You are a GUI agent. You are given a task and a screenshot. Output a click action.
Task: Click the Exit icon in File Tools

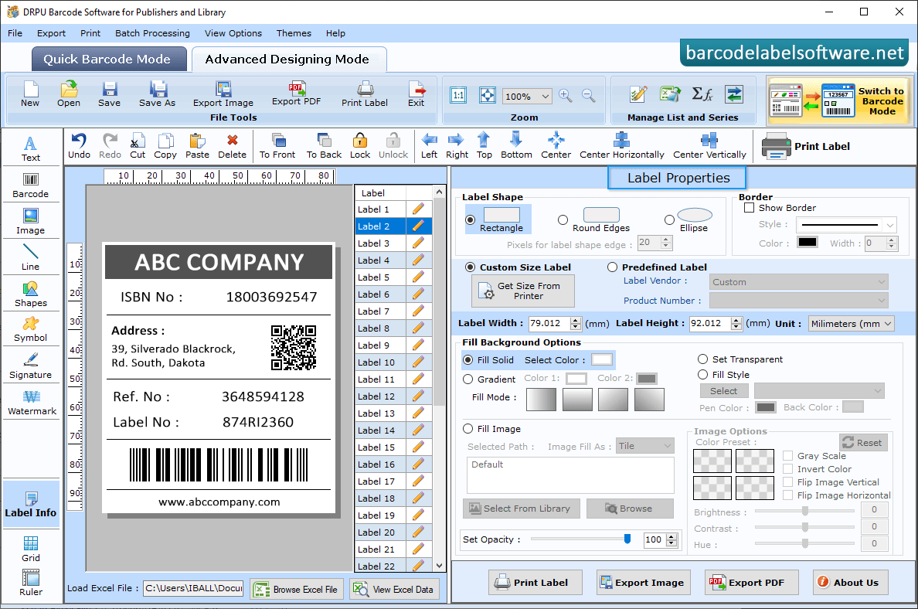pyautogui.click(x=416, y=94)
